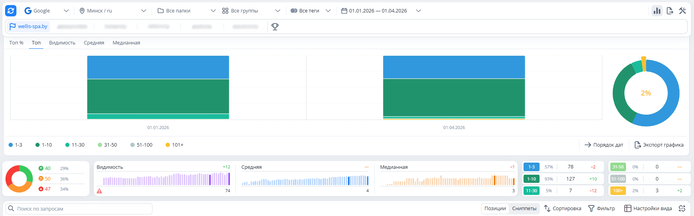Screen dimensions: 694x216
Task: Click the donut chart showing 2%
Action: coord(646,93)
